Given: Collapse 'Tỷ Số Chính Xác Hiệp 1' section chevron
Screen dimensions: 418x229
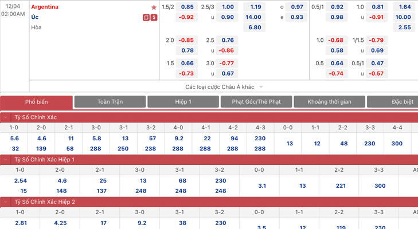Looking at the screenshot, I should tap(5, 160).
